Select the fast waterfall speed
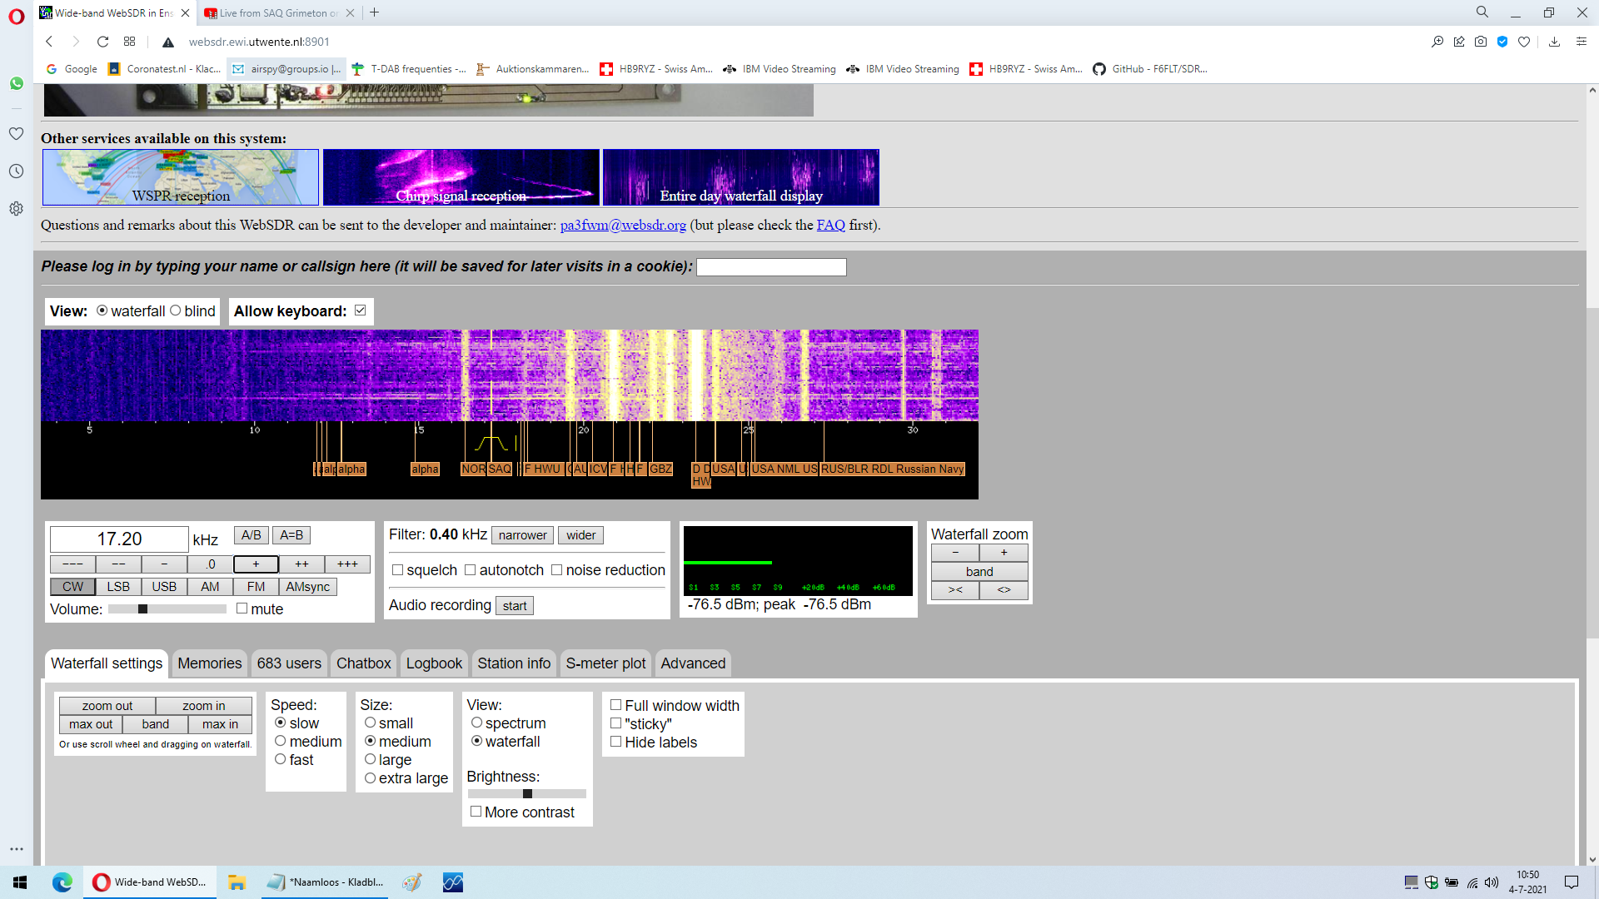 pos(281,759)
